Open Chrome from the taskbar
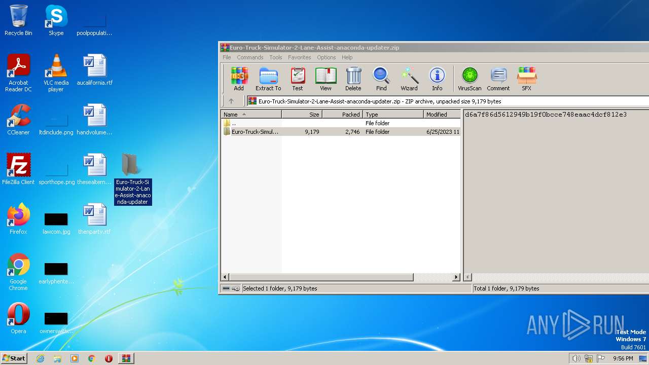The height and width of the screenshot is (365, 649). point(91,358)
